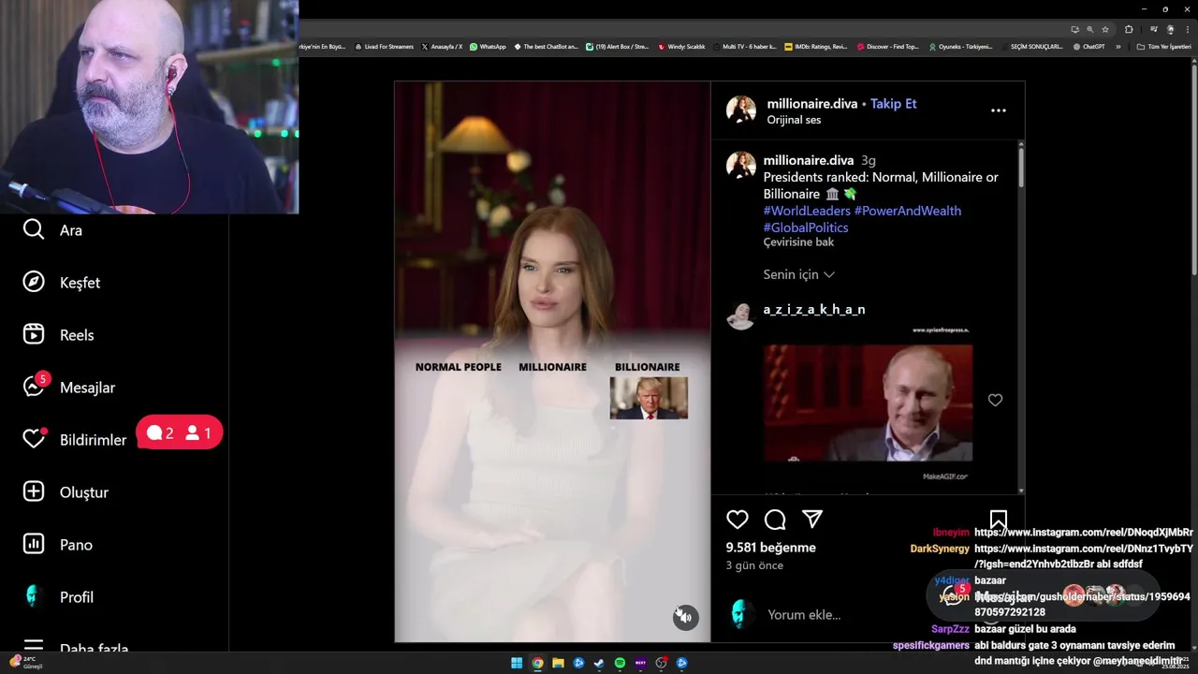Toggle reel sound with speaker button
Image resolution: width=1198 pixels, height=674 pixels.
(x=685, y=617)
